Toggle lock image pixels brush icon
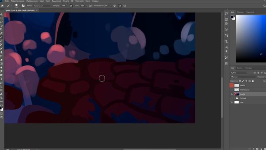 [243, 81]
